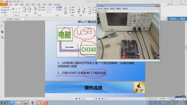Click the 区域高亮 area highlight tool
This screenshot has height=105, width=187.
[x=65, y=10]
